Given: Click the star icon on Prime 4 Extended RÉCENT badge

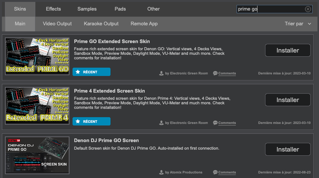Looking at the screenshot, I should click(x=78, y=121).
